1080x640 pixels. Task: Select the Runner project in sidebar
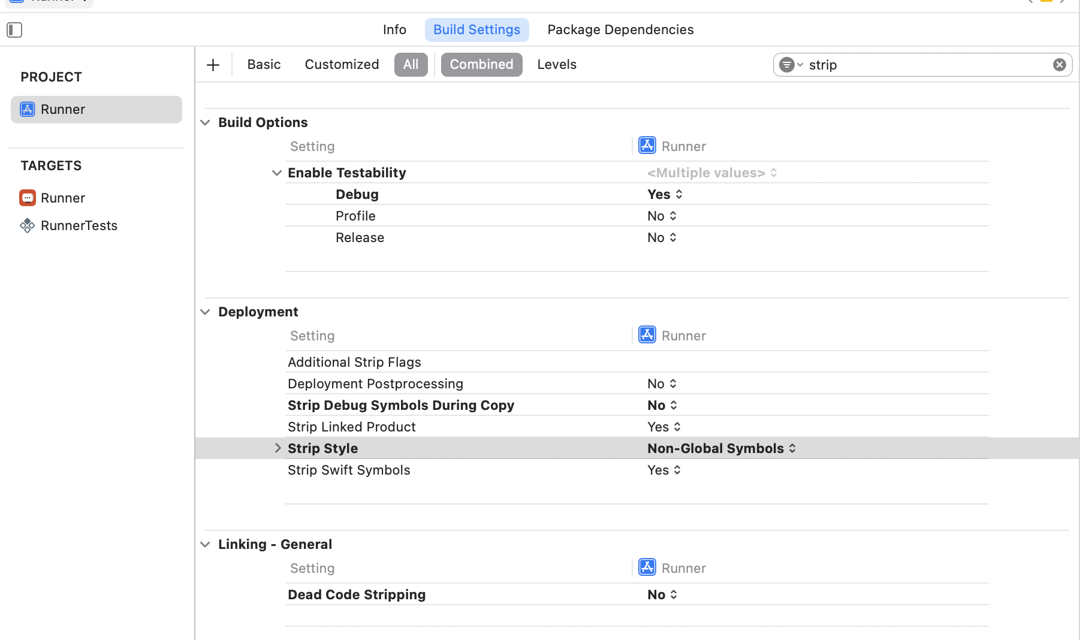tap(96, 110)
